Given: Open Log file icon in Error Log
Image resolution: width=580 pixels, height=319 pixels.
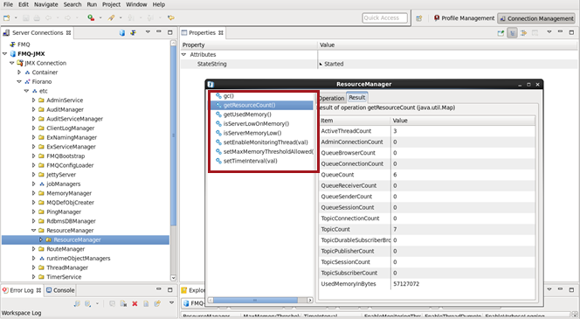Looking at the screenshot, I should point(146,303).
